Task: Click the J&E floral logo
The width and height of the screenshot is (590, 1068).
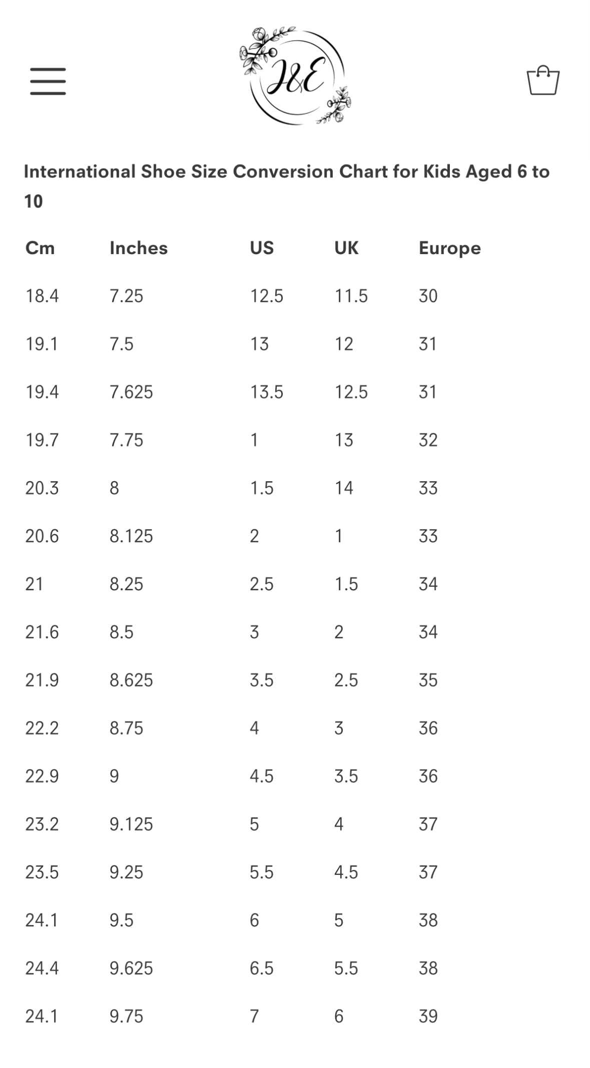Action: pos(295,76)
